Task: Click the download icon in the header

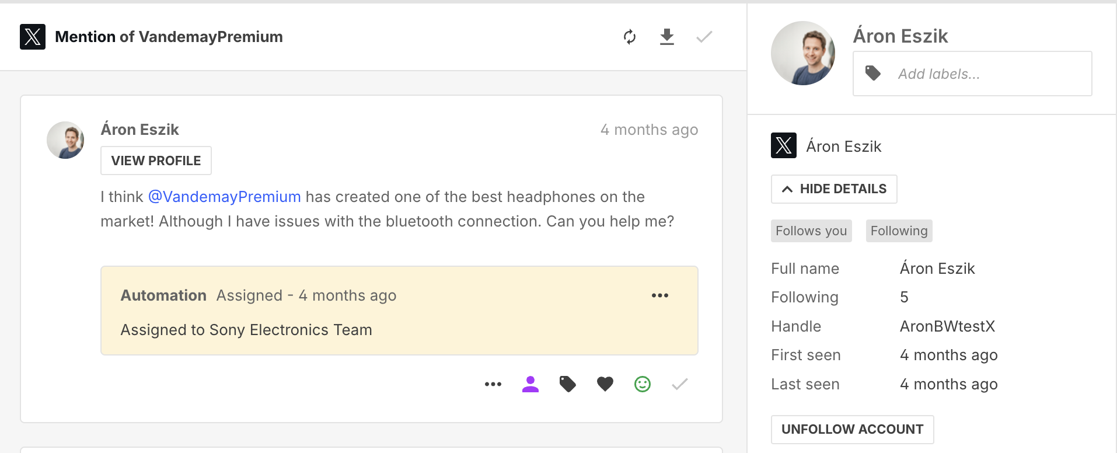Action: point(667,37)
